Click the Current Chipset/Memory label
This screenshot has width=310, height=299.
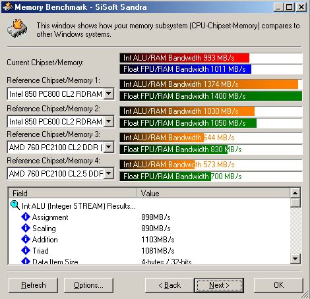click(x=46, y=63)
